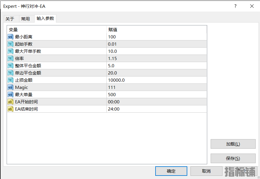Edit the EA结束时间 value 24:00
This screenshot has height=179, width=260.
click(156, 109)
